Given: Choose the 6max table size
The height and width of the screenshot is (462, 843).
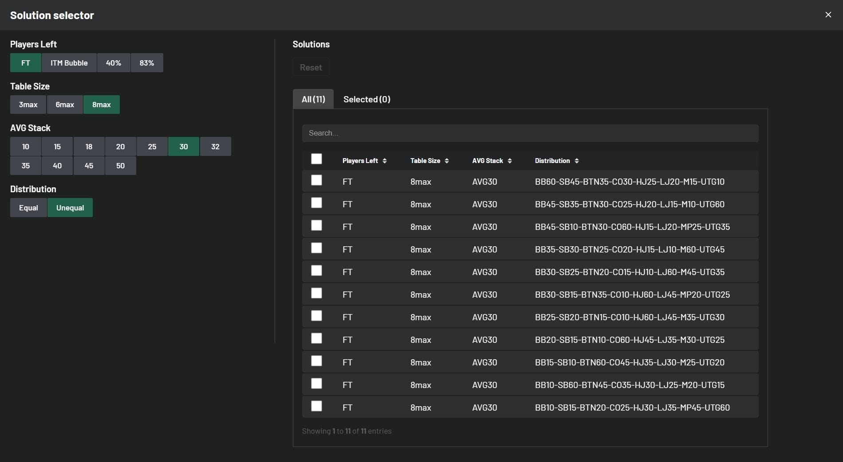Looking at the screenshot, I should [65, 105].
